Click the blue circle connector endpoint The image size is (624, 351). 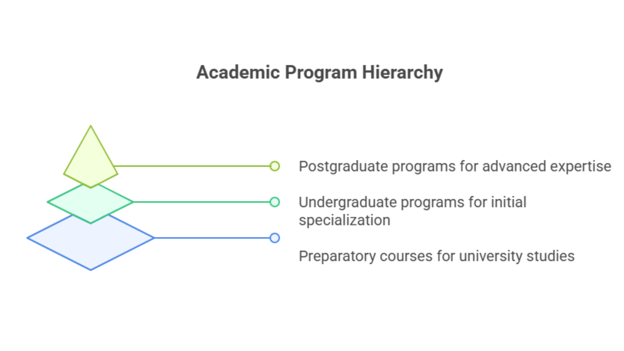click(x=275, y=238)
